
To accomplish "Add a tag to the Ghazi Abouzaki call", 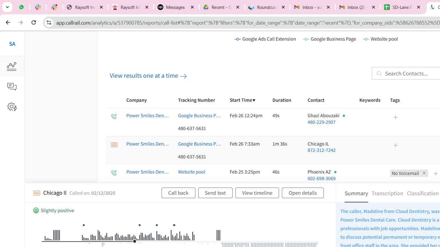I will click(396, 117).
